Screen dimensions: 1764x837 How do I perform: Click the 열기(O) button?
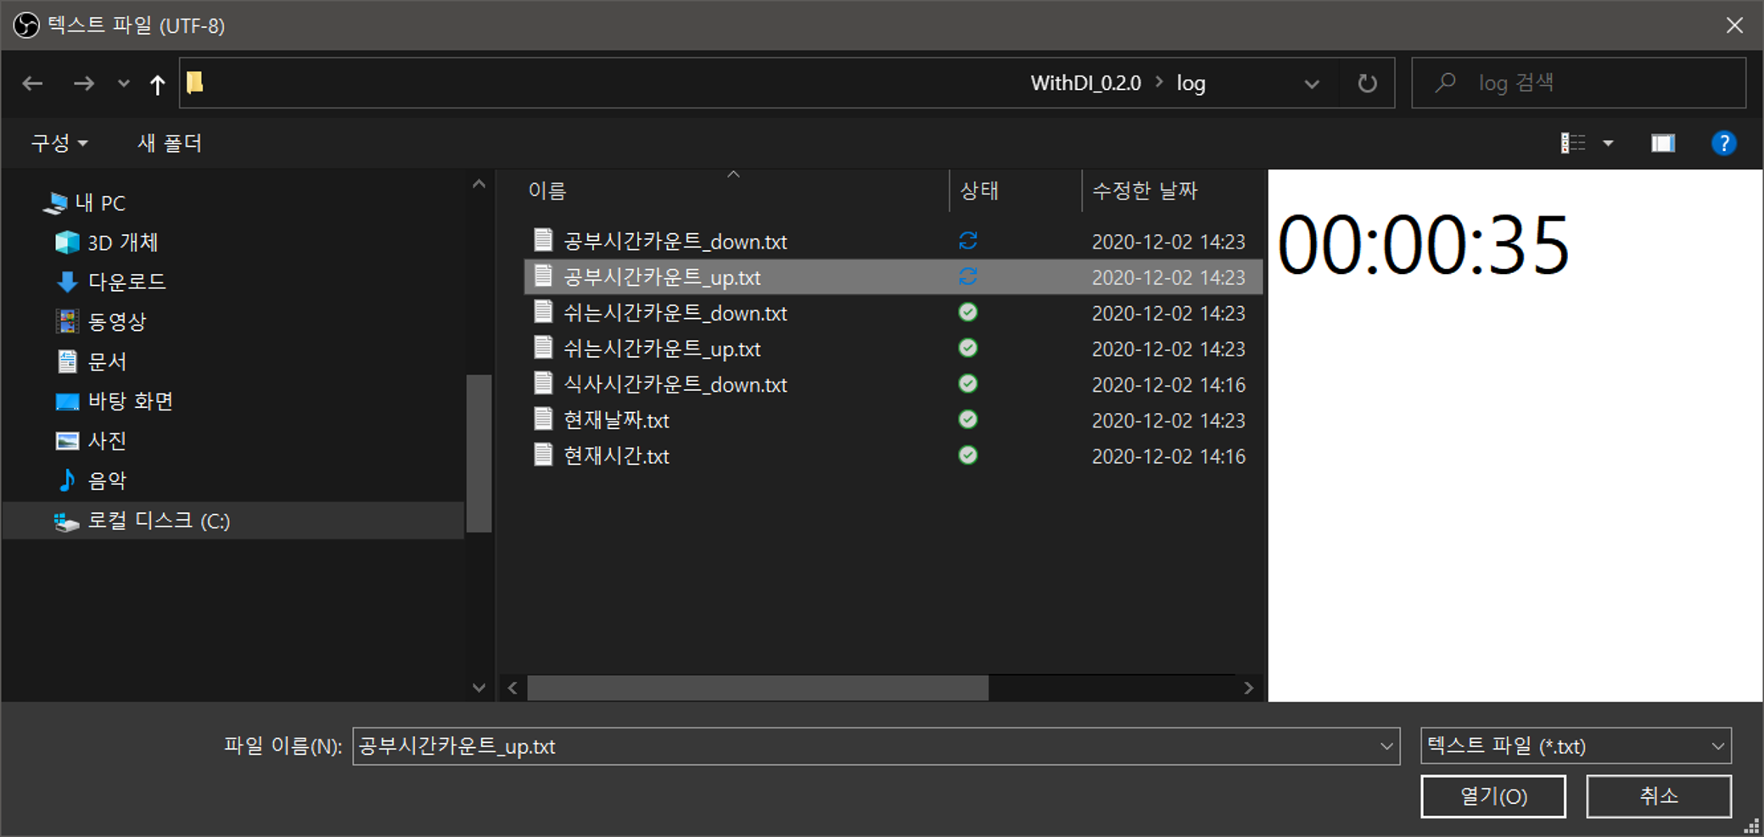(x=1493, y=795)
